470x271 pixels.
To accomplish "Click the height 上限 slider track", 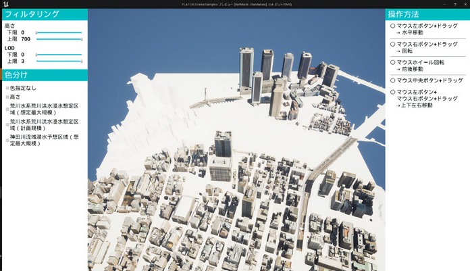I will click(59, 39).
